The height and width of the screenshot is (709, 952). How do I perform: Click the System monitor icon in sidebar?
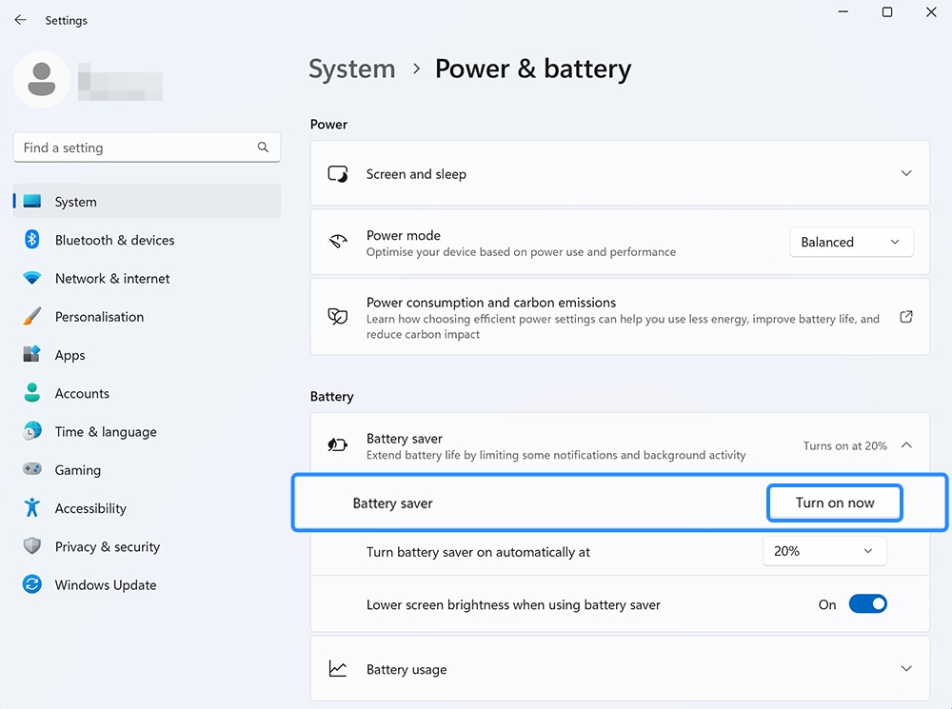32,201
